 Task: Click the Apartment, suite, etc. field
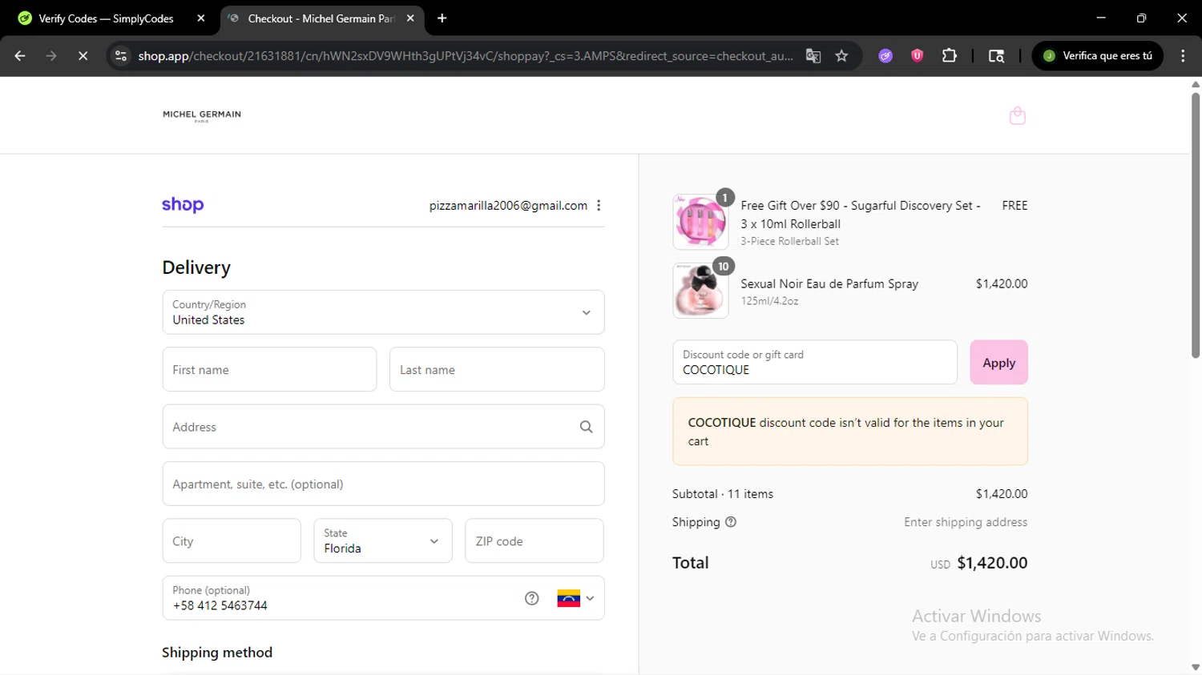[x=383, y=484]
